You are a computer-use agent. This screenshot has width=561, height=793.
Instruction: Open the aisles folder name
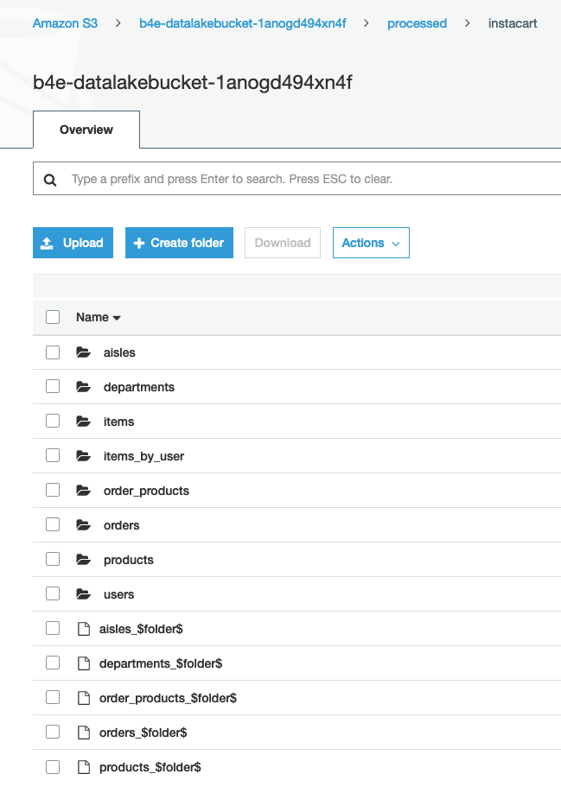click(119, 352)
